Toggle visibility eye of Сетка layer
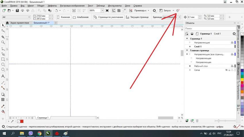 (226, 70)
